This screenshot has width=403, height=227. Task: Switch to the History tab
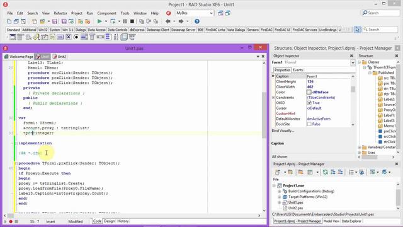click(123, 221)
